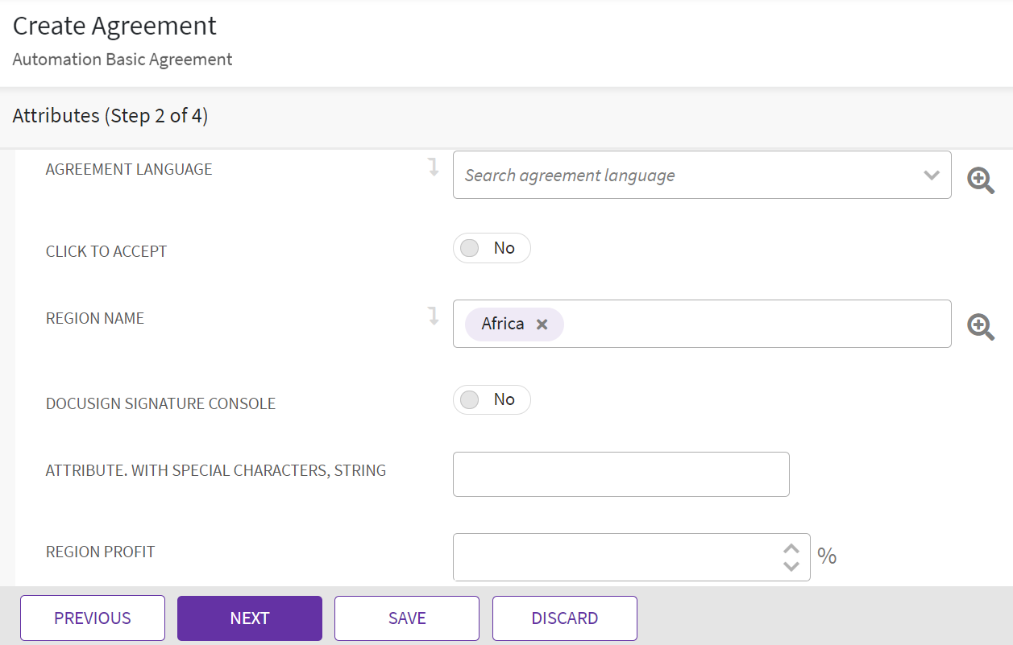
Task: Decrease Region Profit with the down arrow
Action: pos(791,566)
